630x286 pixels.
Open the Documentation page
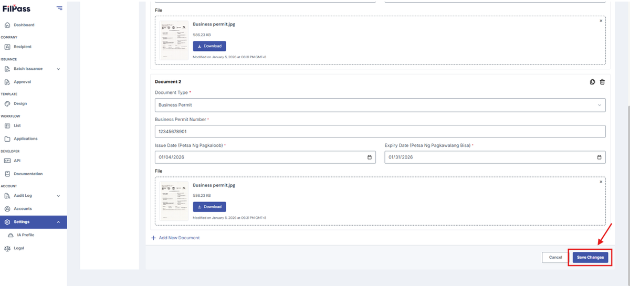coord(28,174)
